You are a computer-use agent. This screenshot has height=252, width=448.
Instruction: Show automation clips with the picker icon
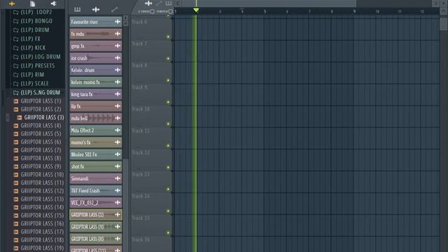[x=114, y=10]
